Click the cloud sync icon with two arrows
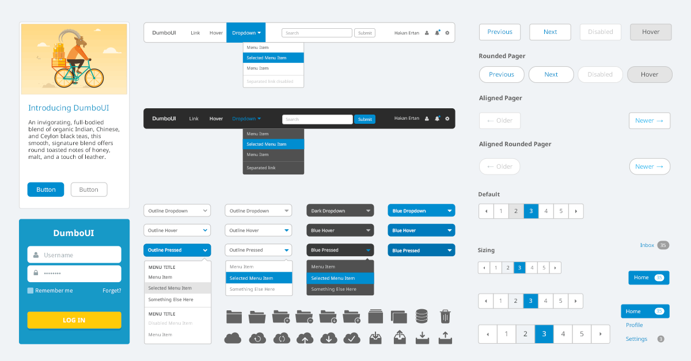This screenshot has width=691, height=361. 281,338
